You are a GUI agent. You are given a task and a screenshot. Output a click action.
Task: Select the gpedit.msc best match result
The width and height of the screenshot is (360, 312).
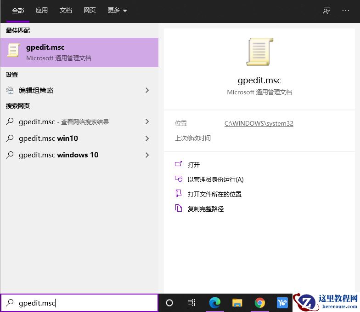[x=79, y=52]
